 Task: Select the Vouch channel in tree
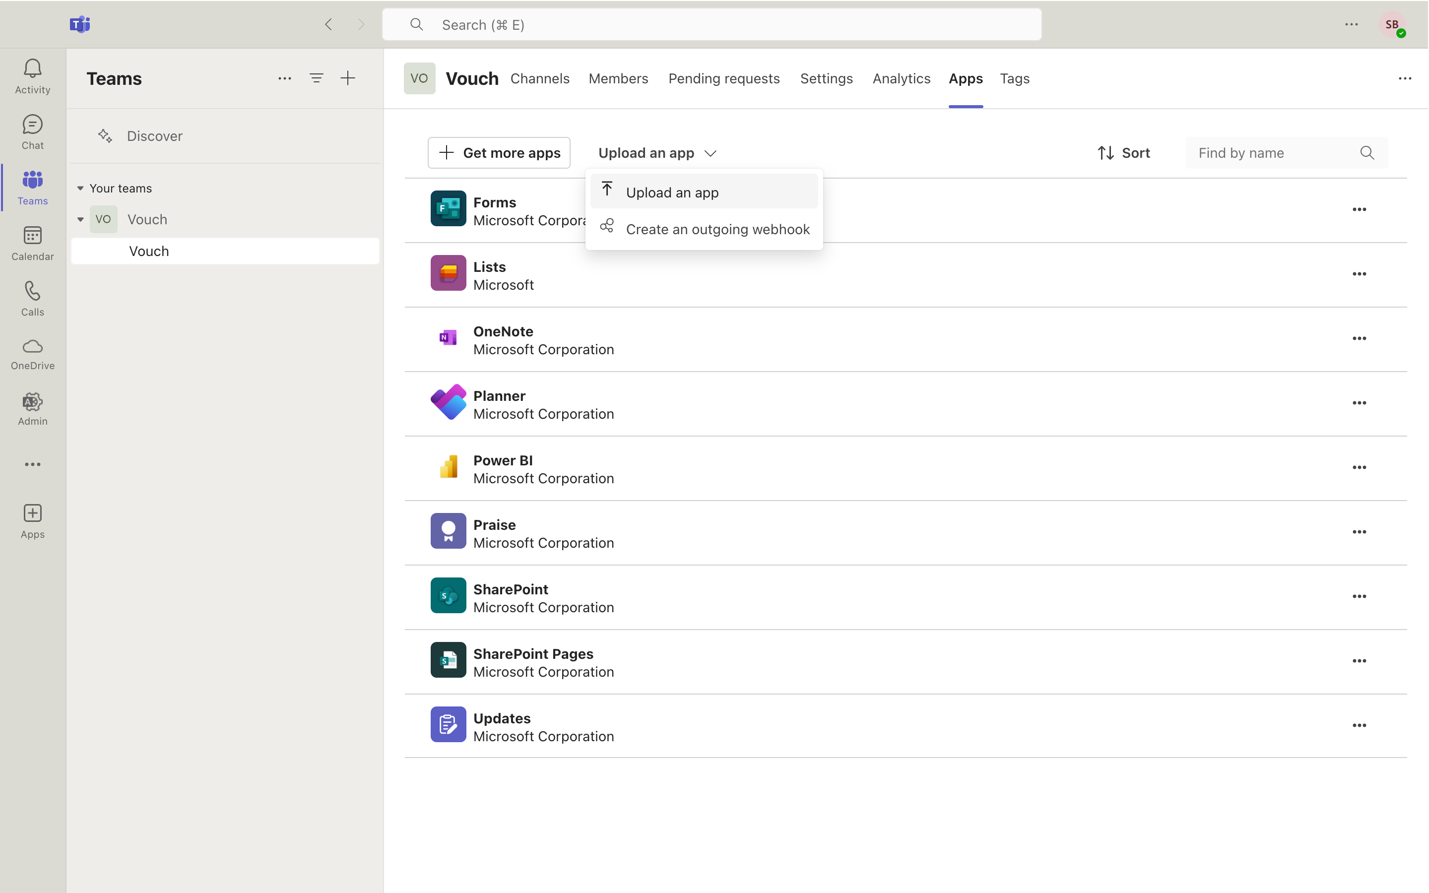tap(225, 251)
